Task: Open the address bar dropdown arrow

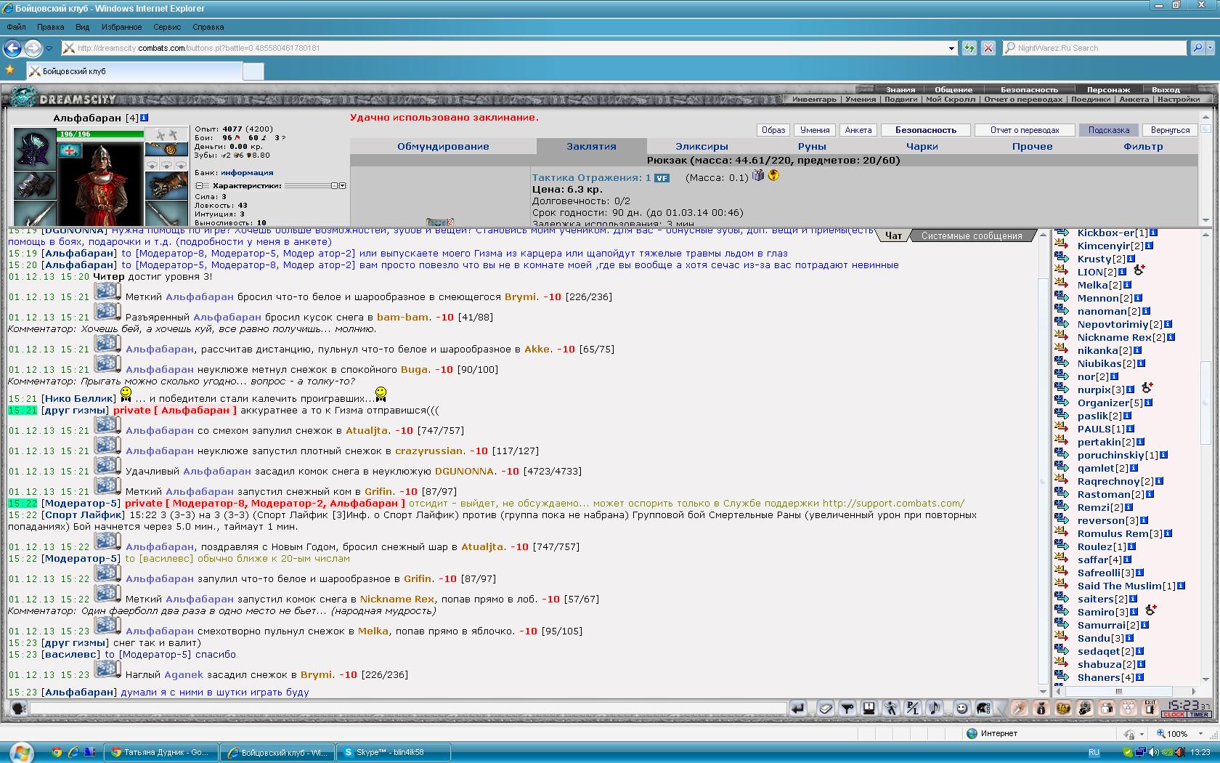Action: pyautogui.click(x=952, y=48)
